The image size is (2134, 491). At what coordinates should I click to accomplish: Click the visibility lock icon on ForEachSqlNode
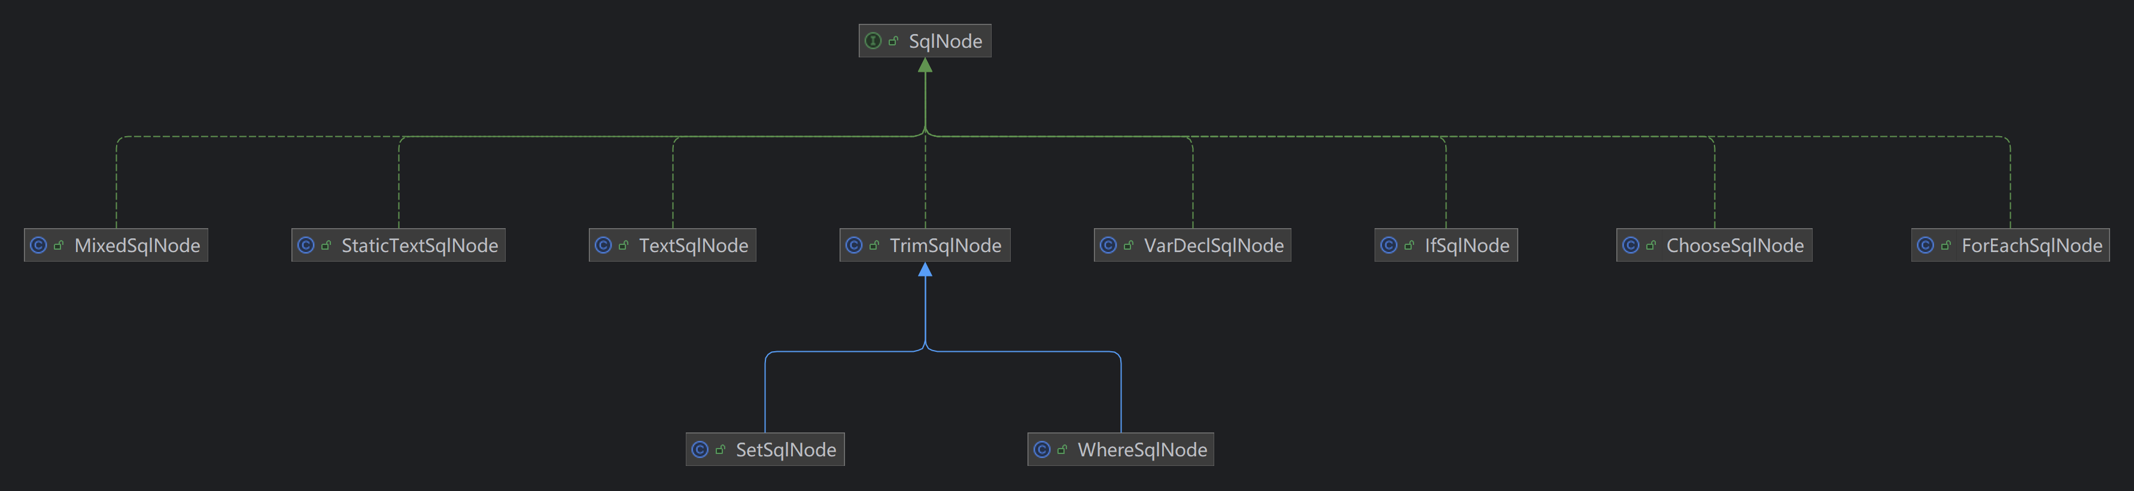(x=1946, y=245)
